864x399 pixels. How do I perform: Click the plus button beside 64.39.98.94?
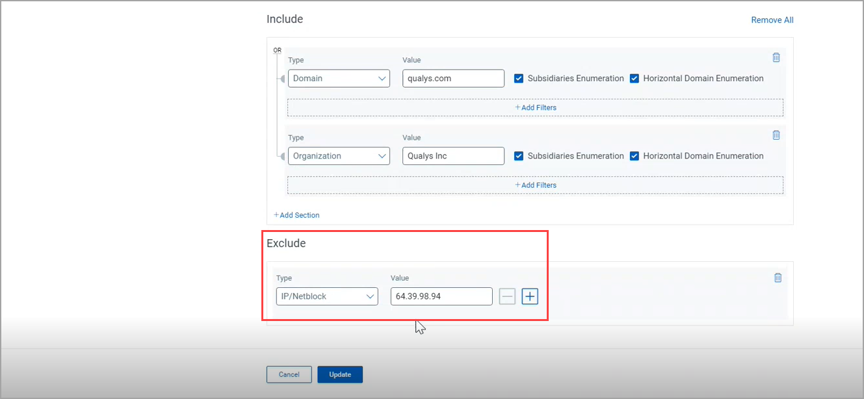click(x=530, y=296)
